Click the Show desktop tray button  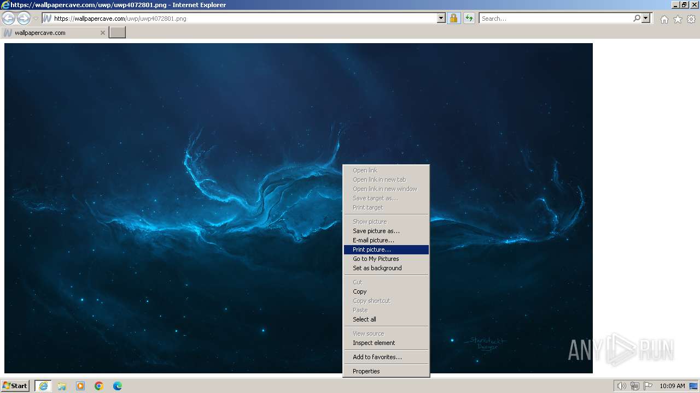(x=694, y=386)
